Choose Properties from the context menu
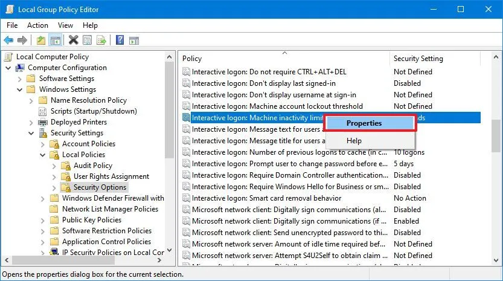 click(370, 123)
